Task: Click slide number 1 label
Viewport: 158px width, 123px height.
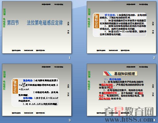Action: [x=70, y=58]
